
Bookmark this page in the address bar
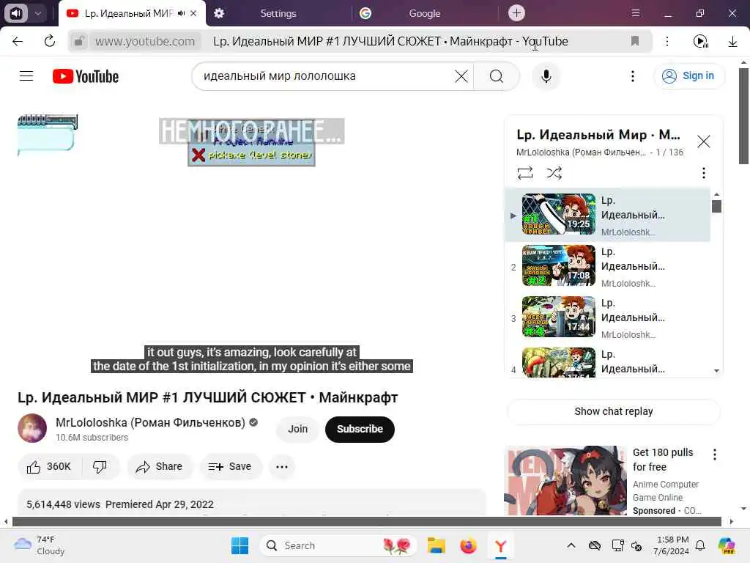pyautogui.click(x=635, y=41)
